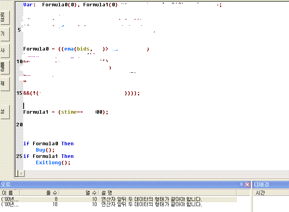The width and height of the screenshot is (289, 212).
Task: Pin the 오류 error panel
Action: pos(241,184)
